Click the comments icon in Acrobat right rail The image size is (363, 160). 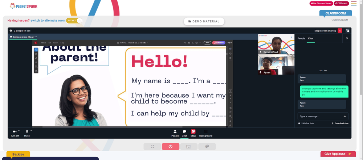click(231, 54)
